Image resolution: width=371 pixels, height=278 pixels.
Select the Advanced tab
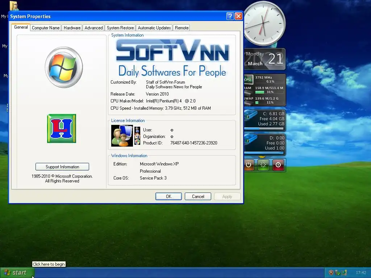(x=93, y=28)
